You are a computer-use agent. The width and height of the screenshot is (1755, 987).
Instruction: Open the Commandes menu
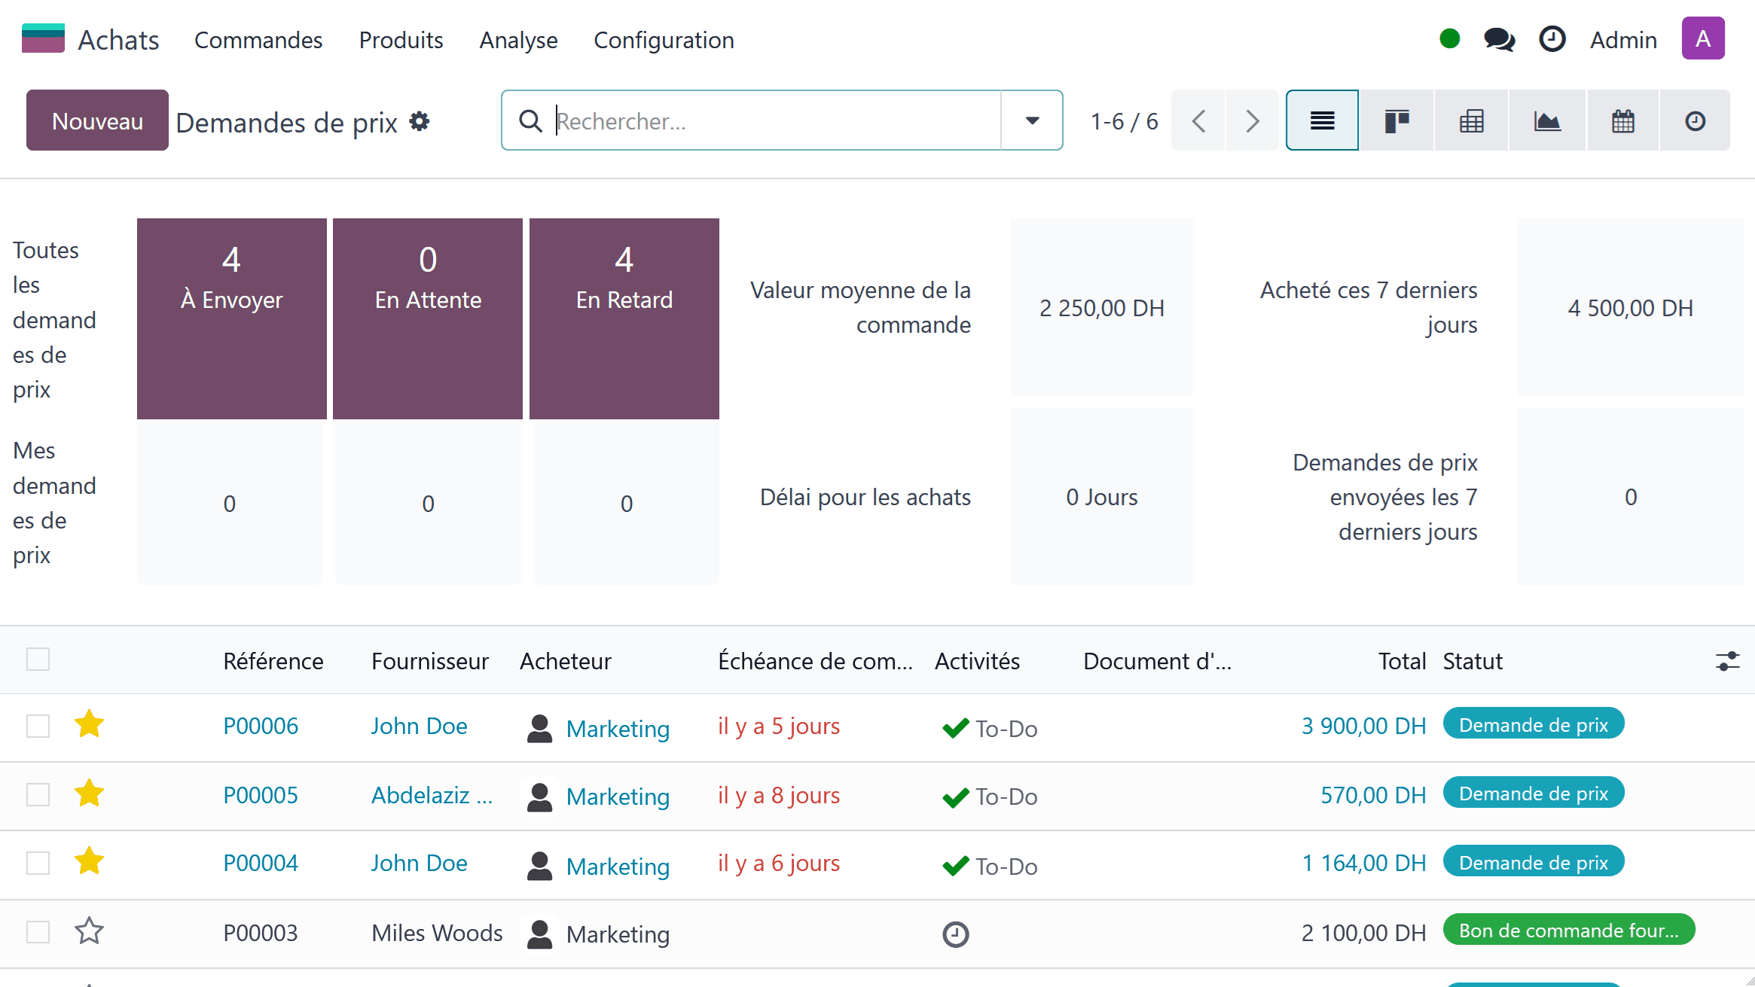click(x=258, y=40)
